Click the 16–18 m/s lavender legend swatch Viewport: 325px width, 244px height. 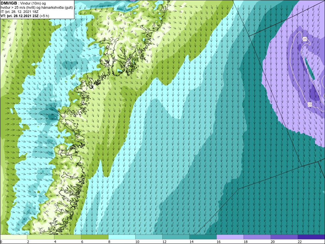[230, 237]
